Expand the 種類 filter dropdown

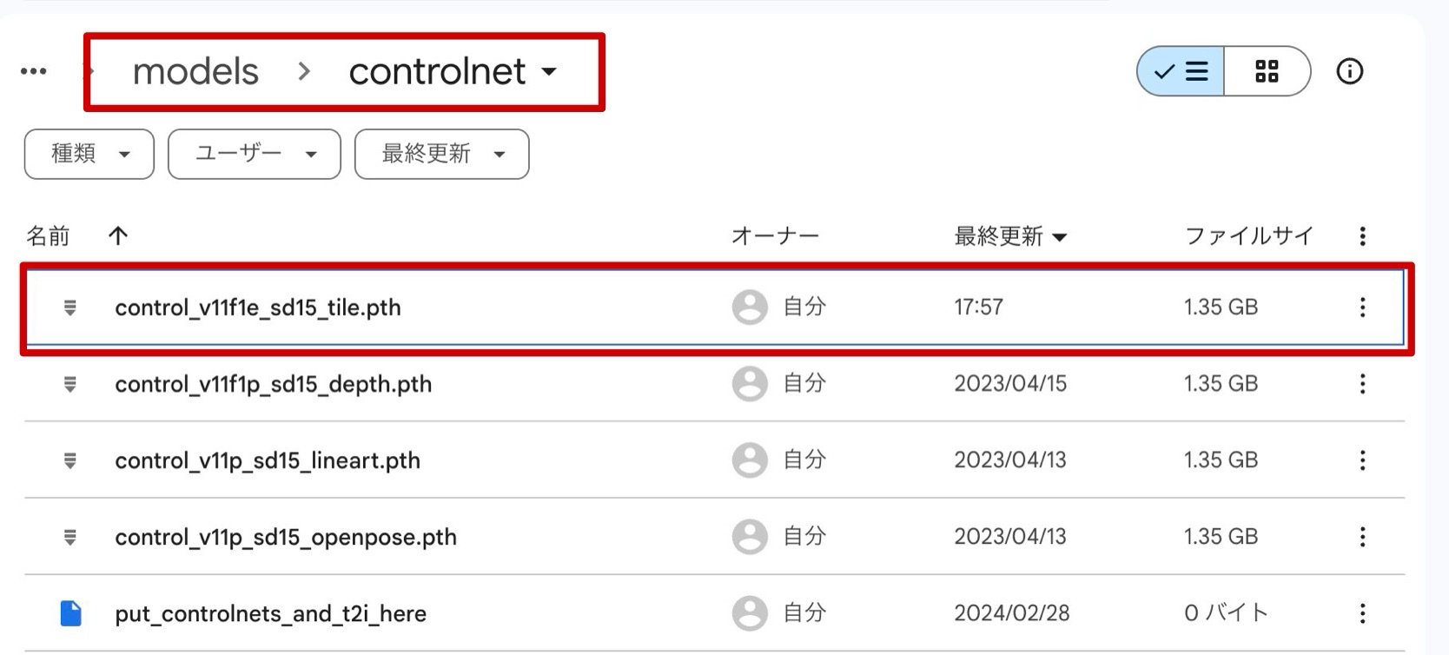(x=88, y=154)
